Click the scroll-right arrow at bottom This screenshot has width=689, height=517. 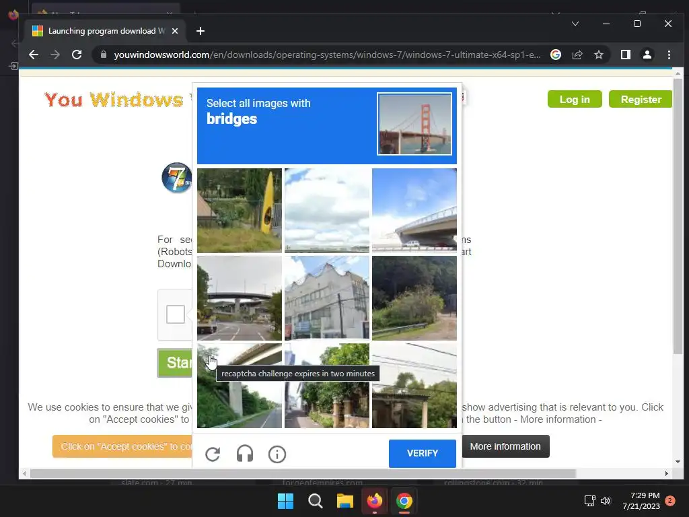tap(667, 473)
